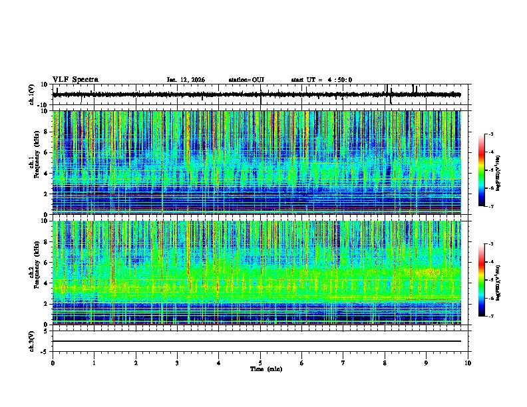The height and width of the screenshot is (407, 527).
Task: Click the "start UT = 4:50:0" header text
Action: point(321,80)
